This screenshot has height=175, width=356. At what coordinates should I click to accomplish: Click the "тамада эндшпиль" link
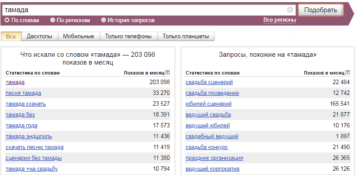(x=29, y=136)
